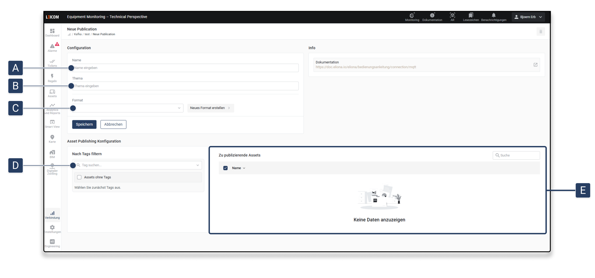Go to Karte map in sidebar
The image size is (595, 278).
(x=52, y=139)
